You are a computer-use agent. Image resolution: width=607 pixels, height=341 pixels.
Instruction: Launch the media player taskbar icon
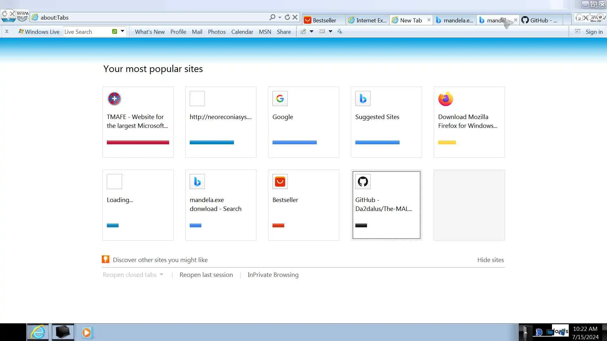point(87,332)
